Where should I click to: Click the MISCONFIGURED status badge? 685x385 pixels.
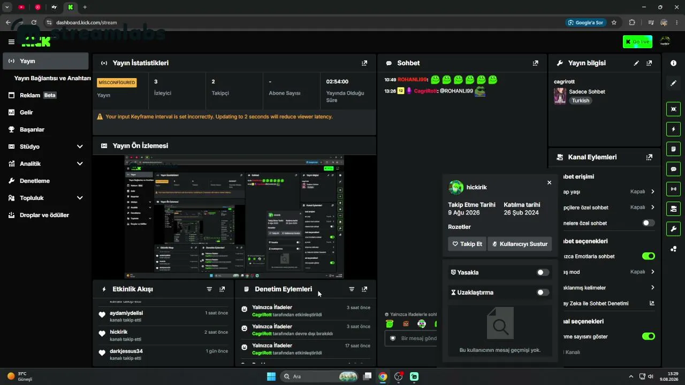(x=117, y=82)
